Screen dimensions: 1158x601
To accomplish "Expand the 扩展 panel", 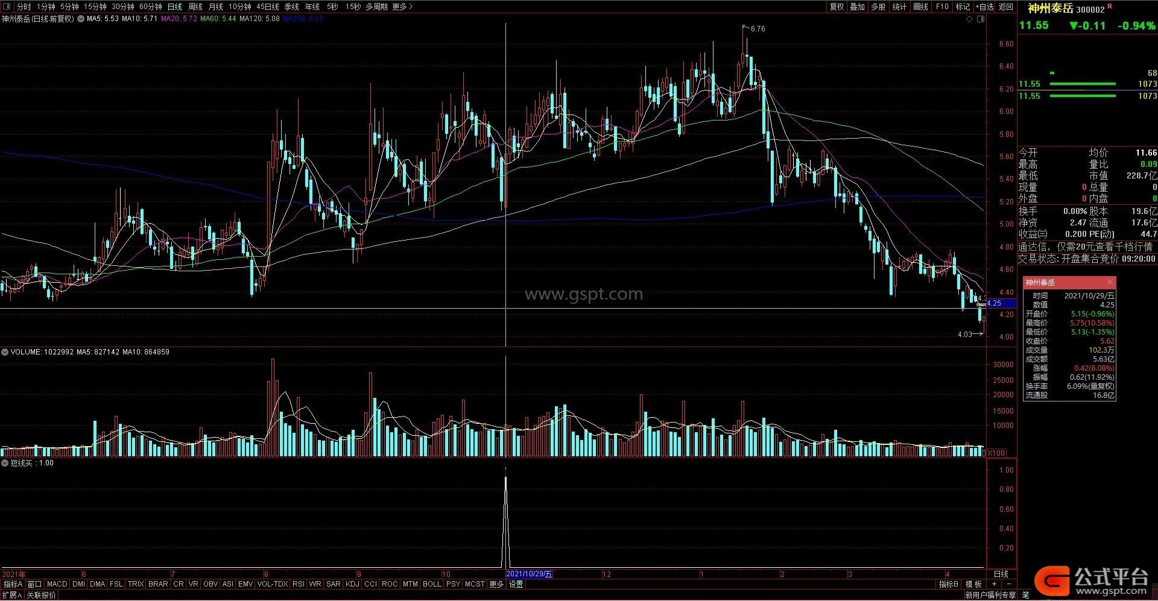I will pos(12,595).
